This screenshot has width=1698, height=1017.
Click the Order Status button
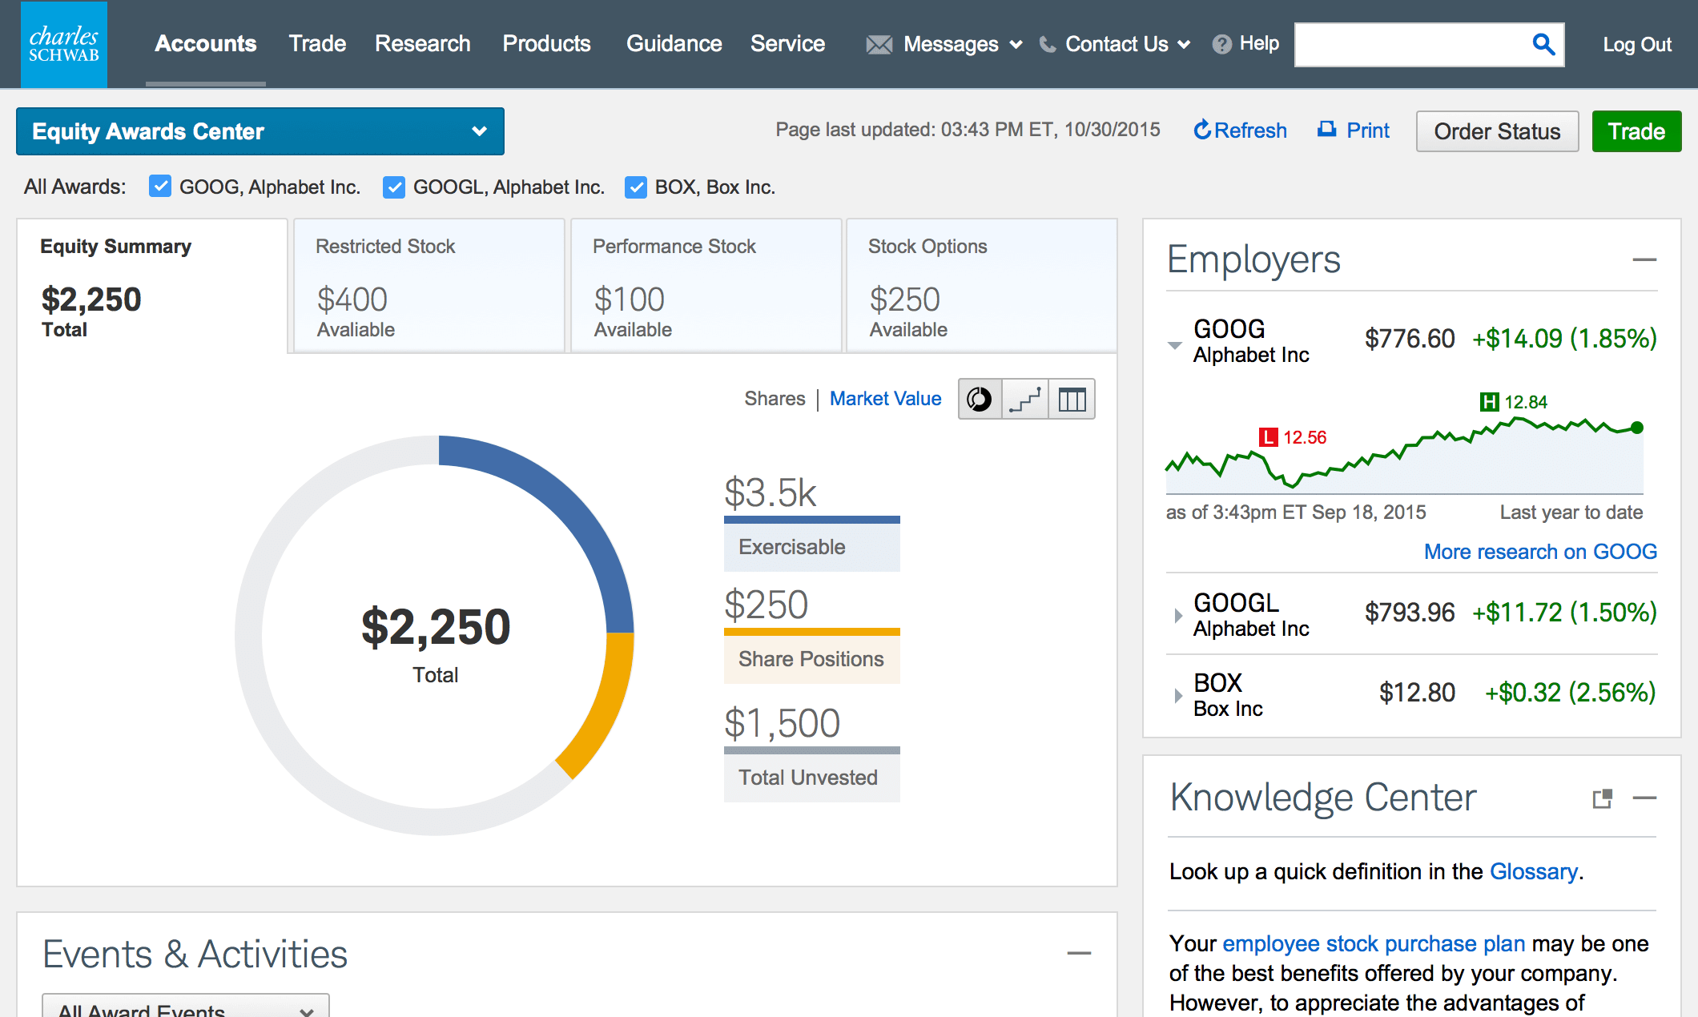1497,131
